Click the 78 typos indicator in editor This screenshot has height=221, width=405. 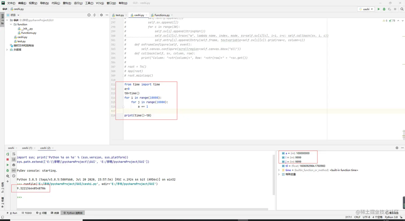pos(392,21)
